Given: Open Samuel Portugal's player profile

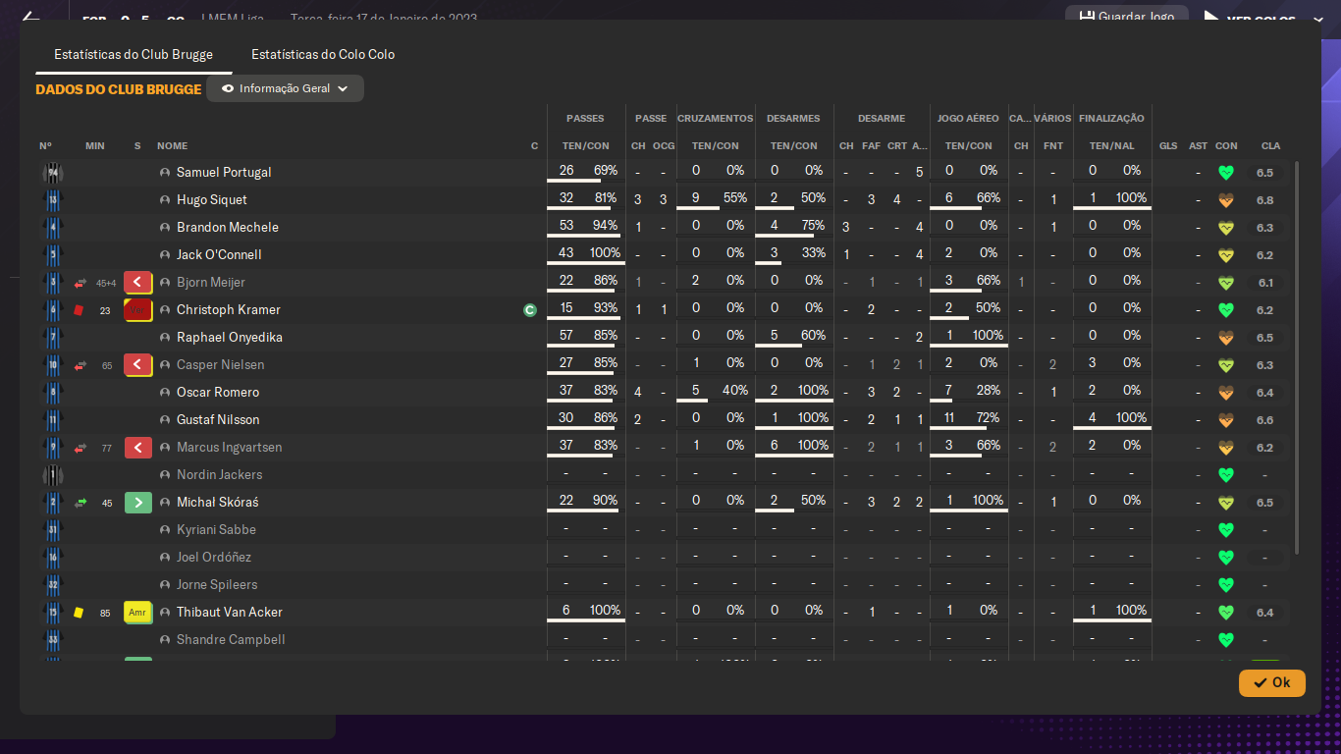Looking at the screenshot, I should tap(224, 172).
